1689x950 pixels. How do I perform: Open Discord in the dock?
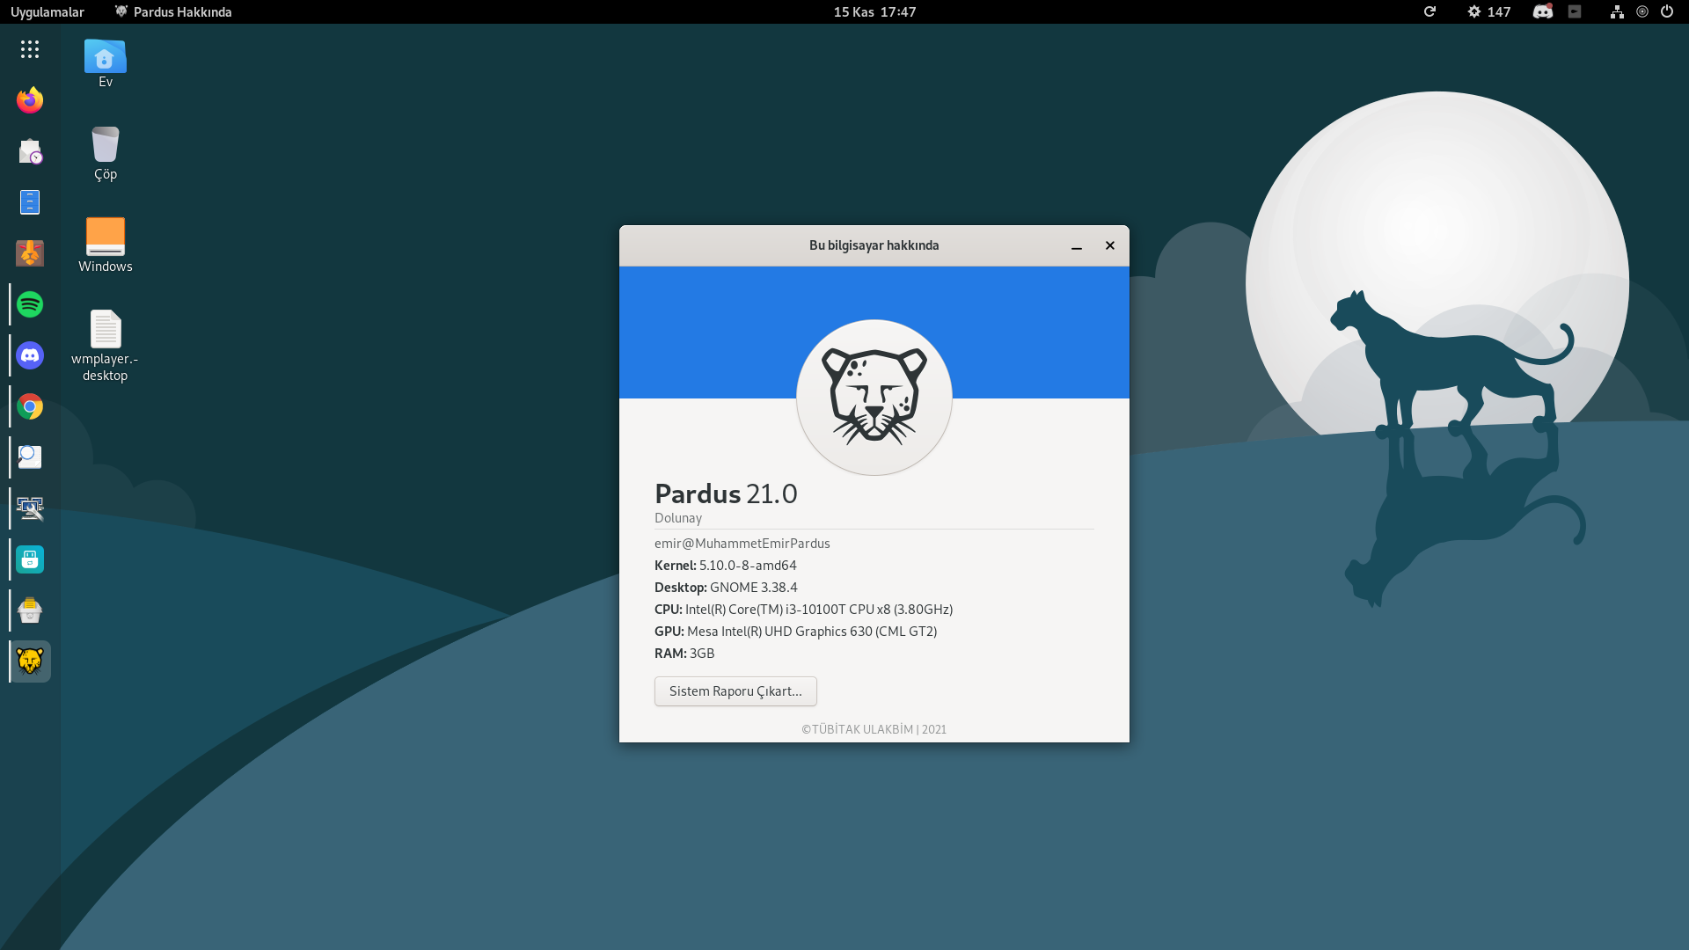[x=30, y=355]
